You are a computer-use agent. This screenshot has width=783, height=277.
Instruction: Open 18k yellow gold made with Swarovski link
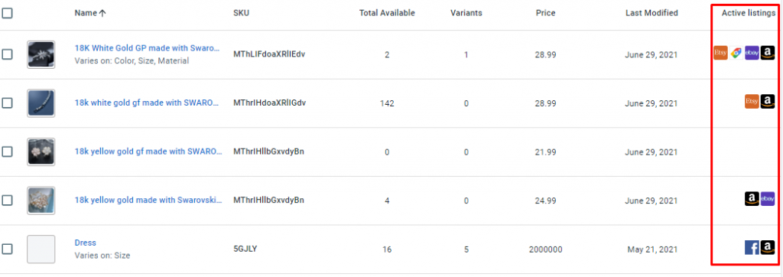pyautogui.click(x=148, y=200)
